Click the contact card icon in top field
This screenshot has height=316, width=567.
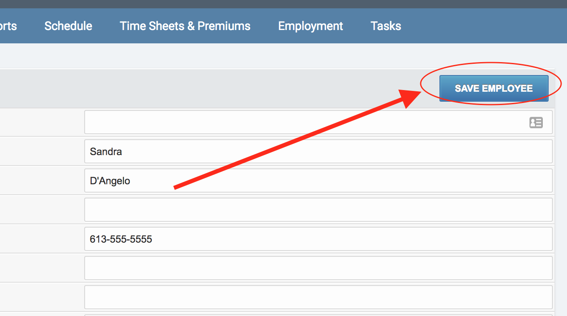tap(536, 123)
